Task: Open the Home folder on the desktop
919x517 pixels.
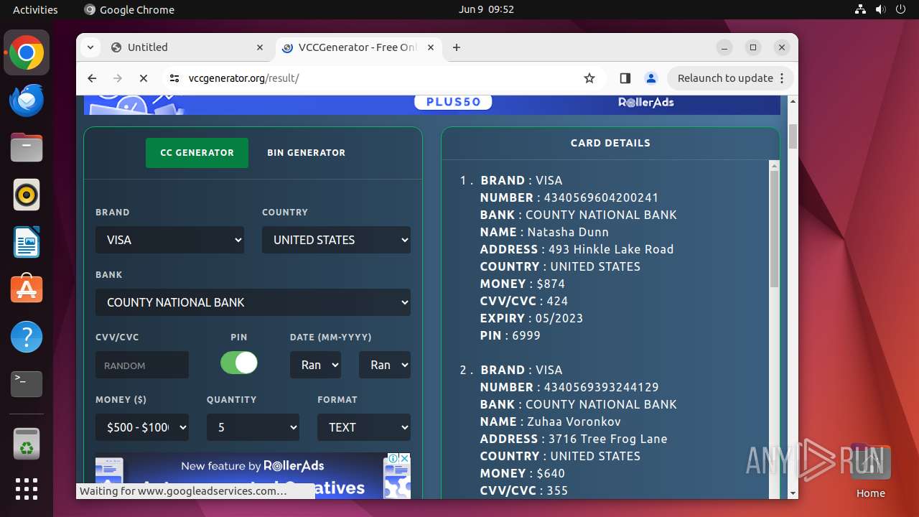Action: (x=870, y=470)
